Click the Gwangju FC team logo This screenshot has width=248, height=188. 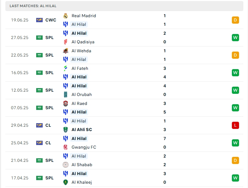click(x=66, y=147)
